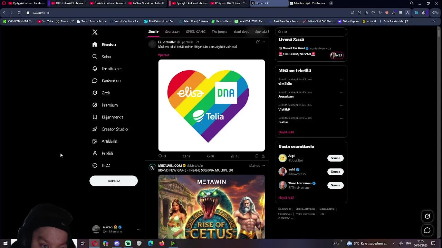Go back with the browser back arrow

(x=4, y=13)
